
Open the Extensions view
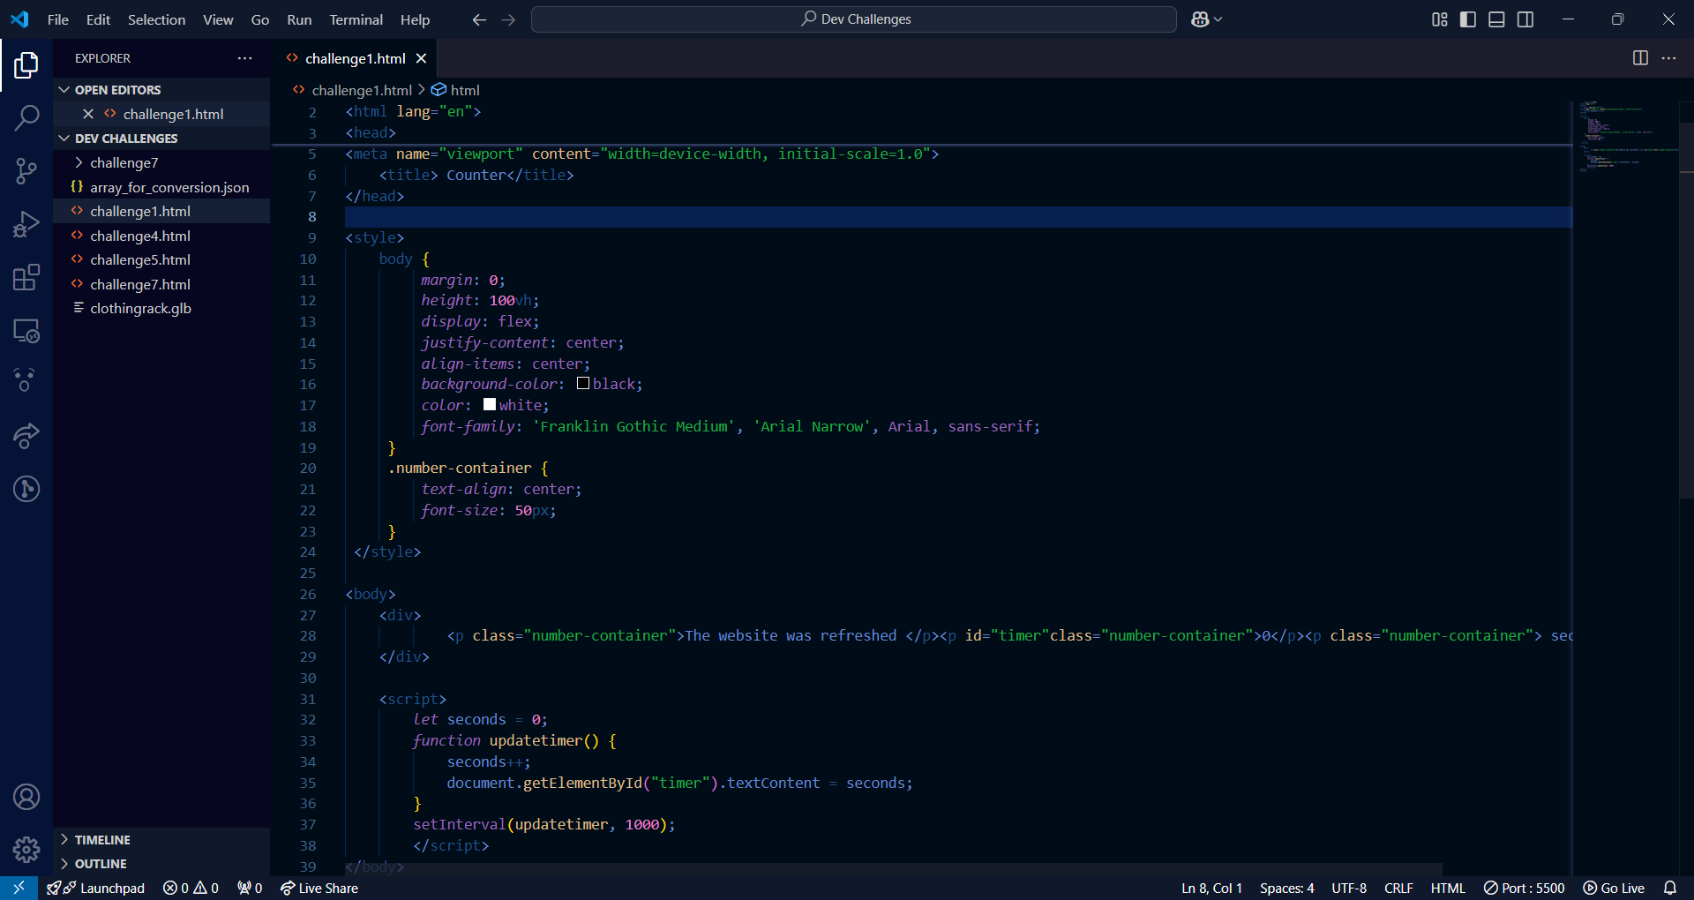(26, 278)
